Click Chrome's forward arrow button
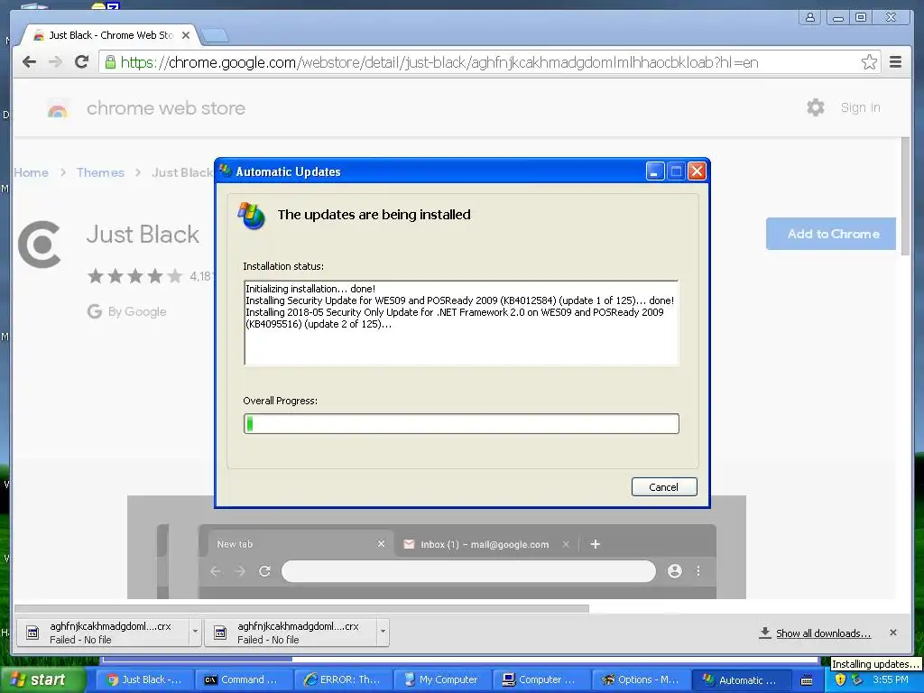Image resolution: width=924 pixels, height=693 pixels. click(55, 62)
